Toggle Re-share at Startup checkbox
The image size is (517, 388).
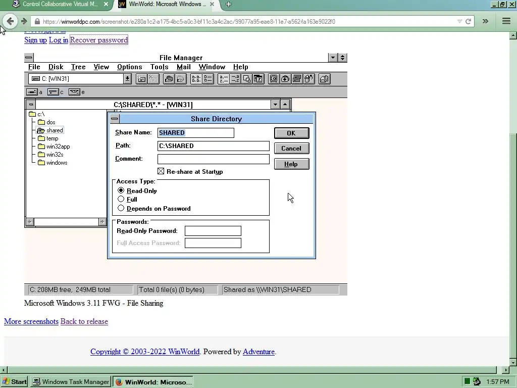coord(161,171)
